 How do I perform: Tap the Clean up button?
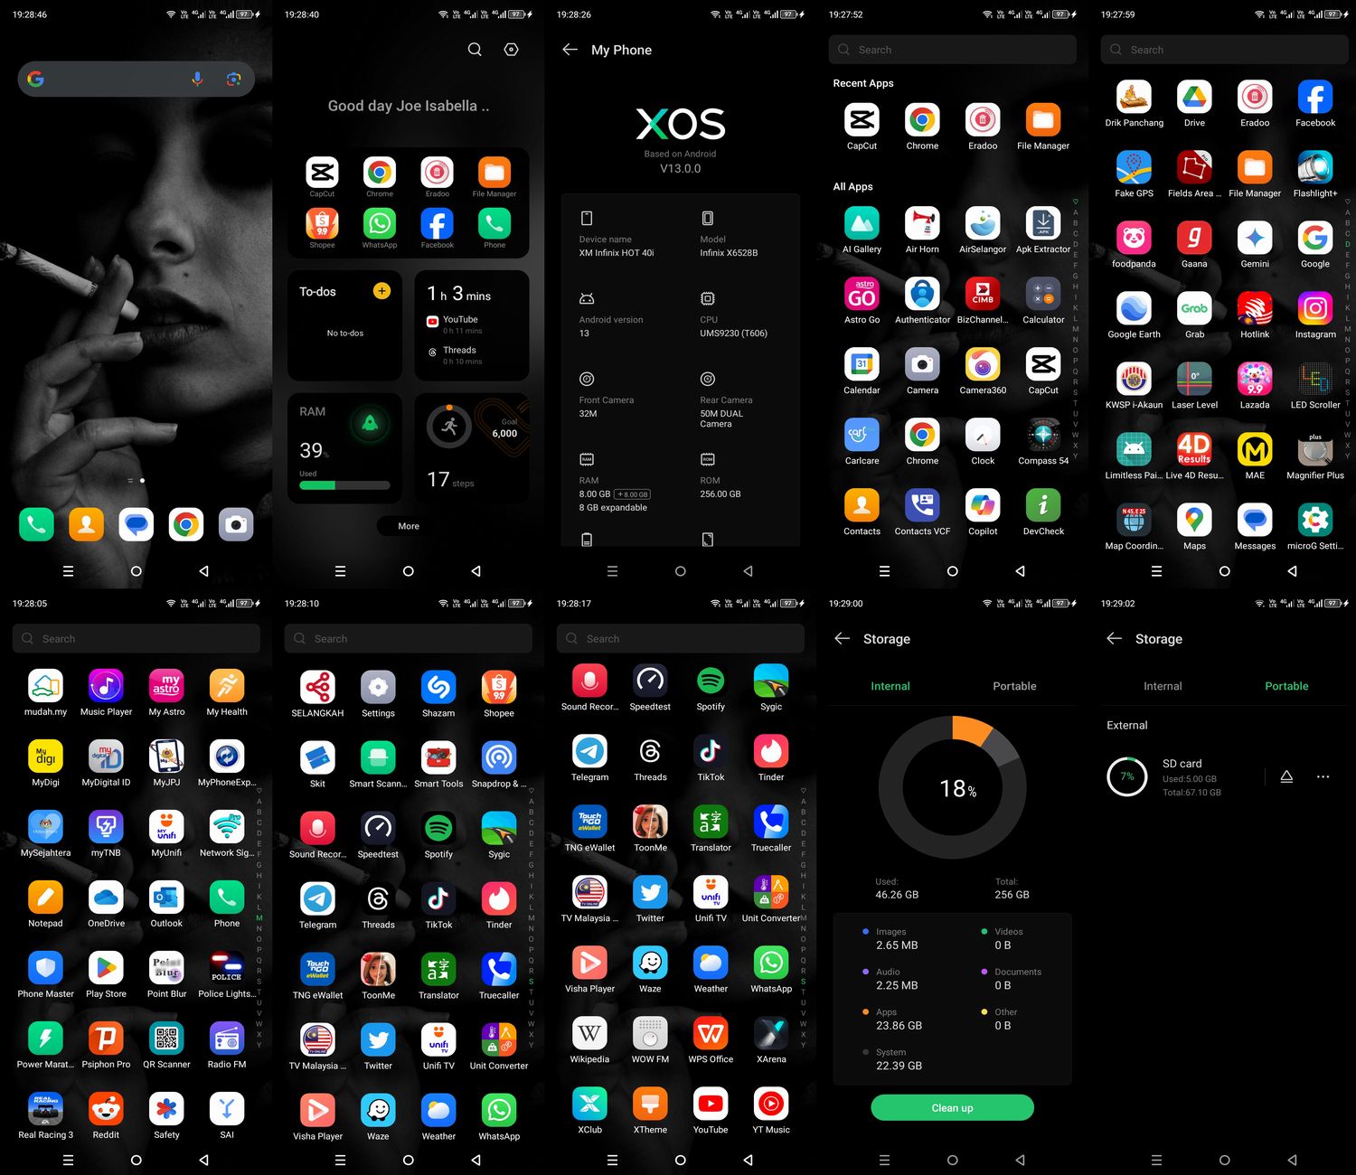point(952,1108)
